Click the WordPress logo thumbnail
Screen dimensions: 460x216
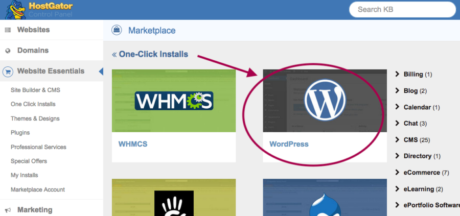pos(325,101)
